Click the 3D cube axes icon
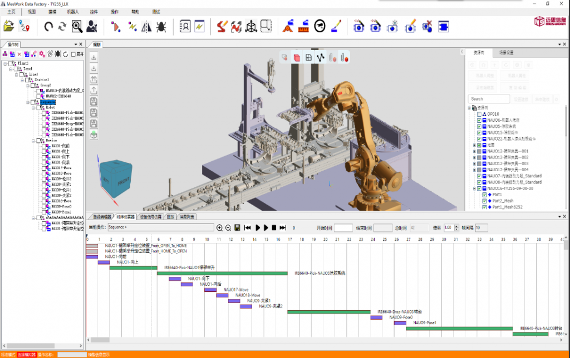The image size is (570, 358). coord(251,27)
